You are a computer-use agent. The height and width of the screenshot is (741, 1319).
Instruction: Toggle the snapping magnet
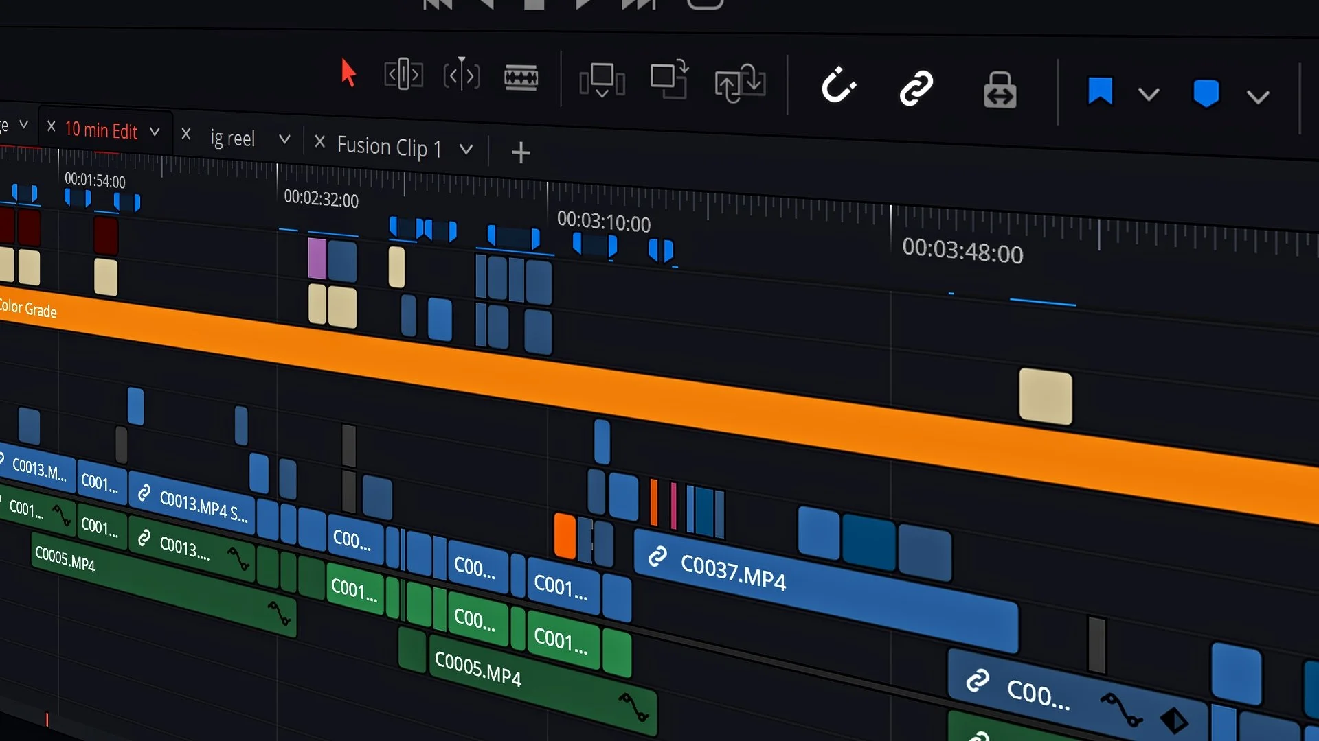coord(839,86)
